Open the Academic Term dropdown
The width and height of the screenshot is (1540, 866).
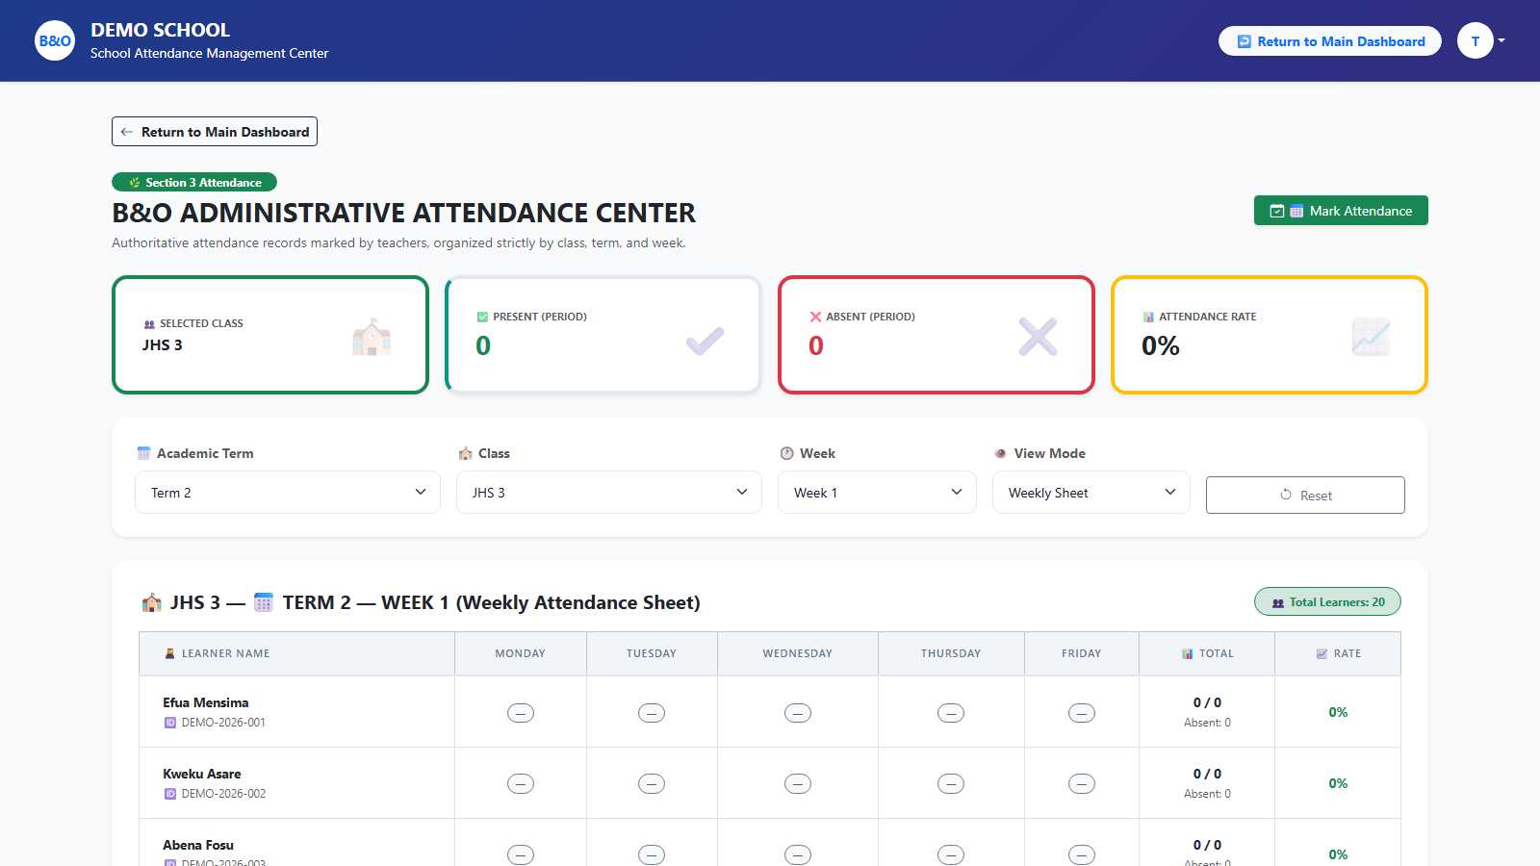[x=288, y=493]
